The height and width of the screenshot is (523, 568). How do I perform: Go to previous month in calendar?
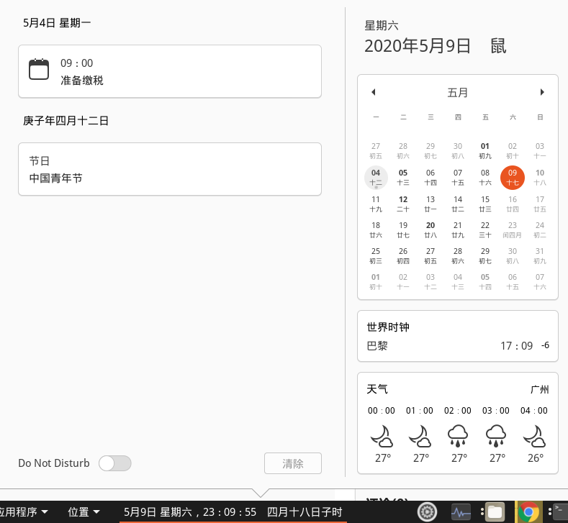pos(374,92)
